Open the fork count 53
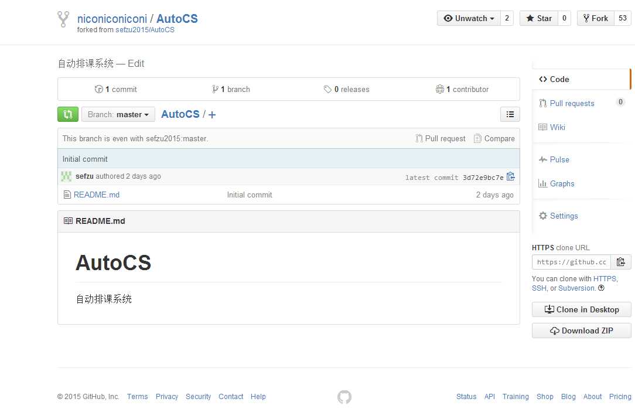The height and width of the screenshot is (419, 635). tap(623, 18)
